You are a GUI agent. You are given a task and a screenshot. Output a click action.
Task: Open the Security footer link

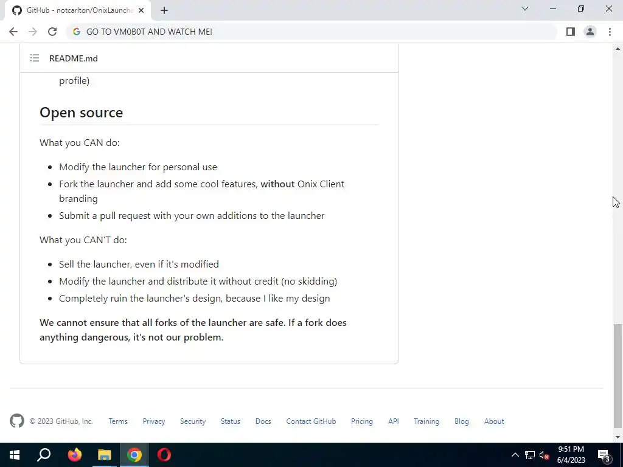coord(193,421)
